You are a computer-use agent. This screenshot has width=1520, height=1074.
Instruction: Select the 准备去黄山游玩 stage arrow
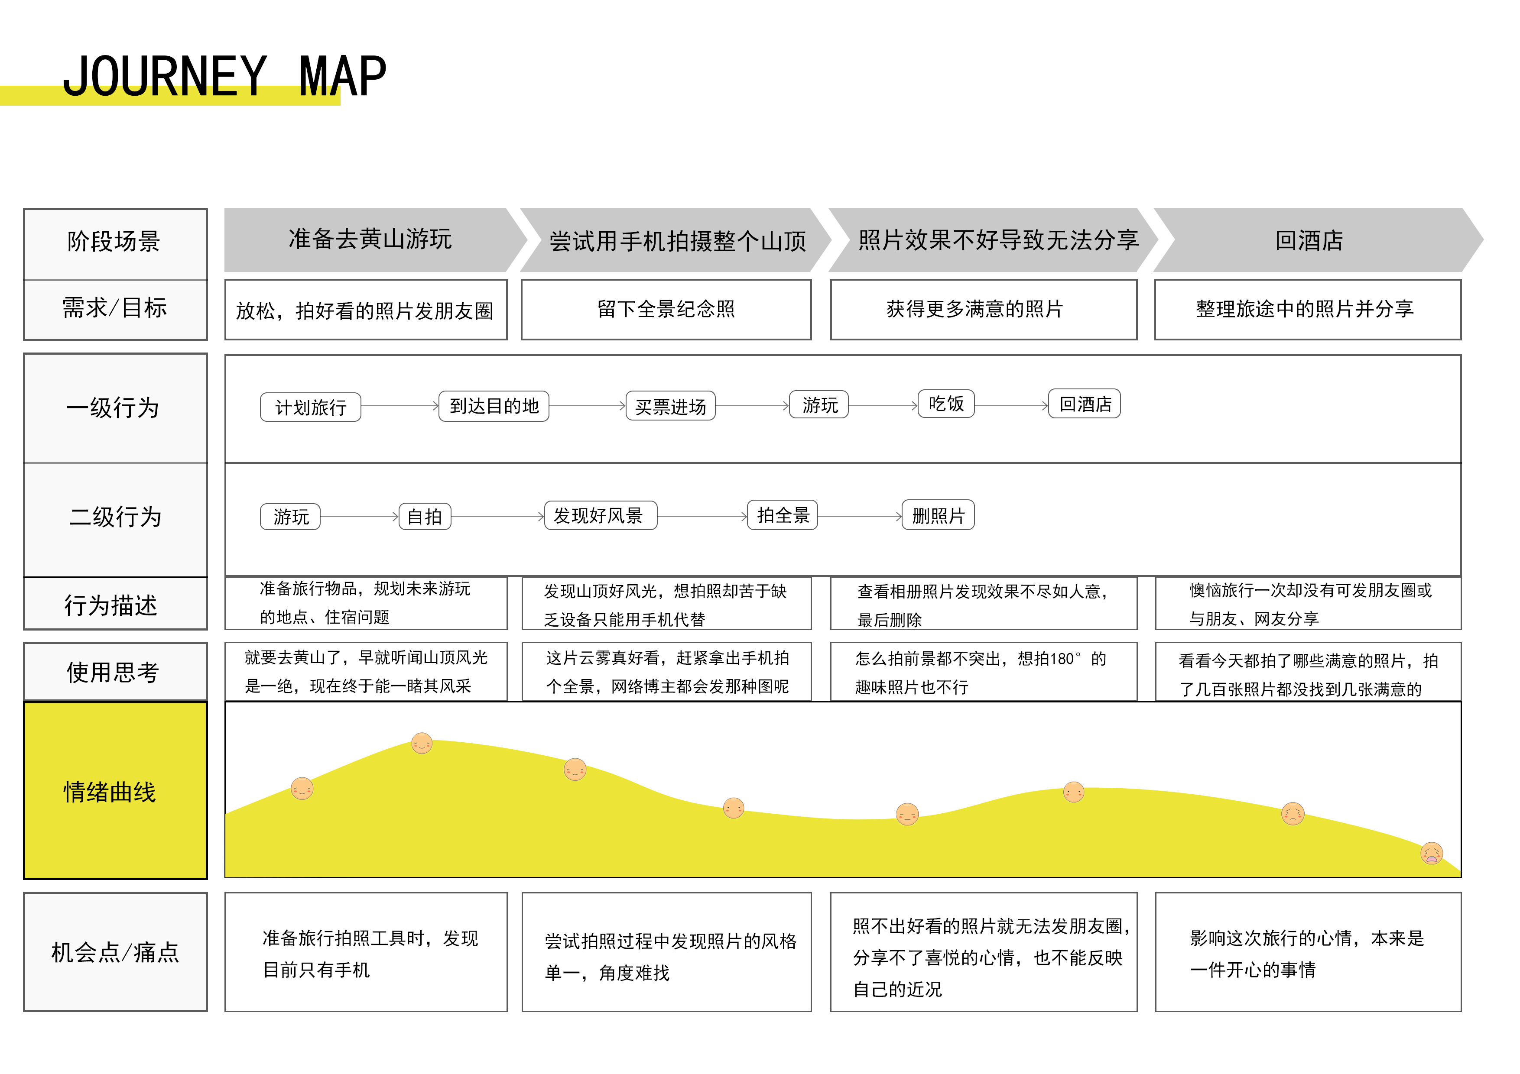[x=371, y=239]
